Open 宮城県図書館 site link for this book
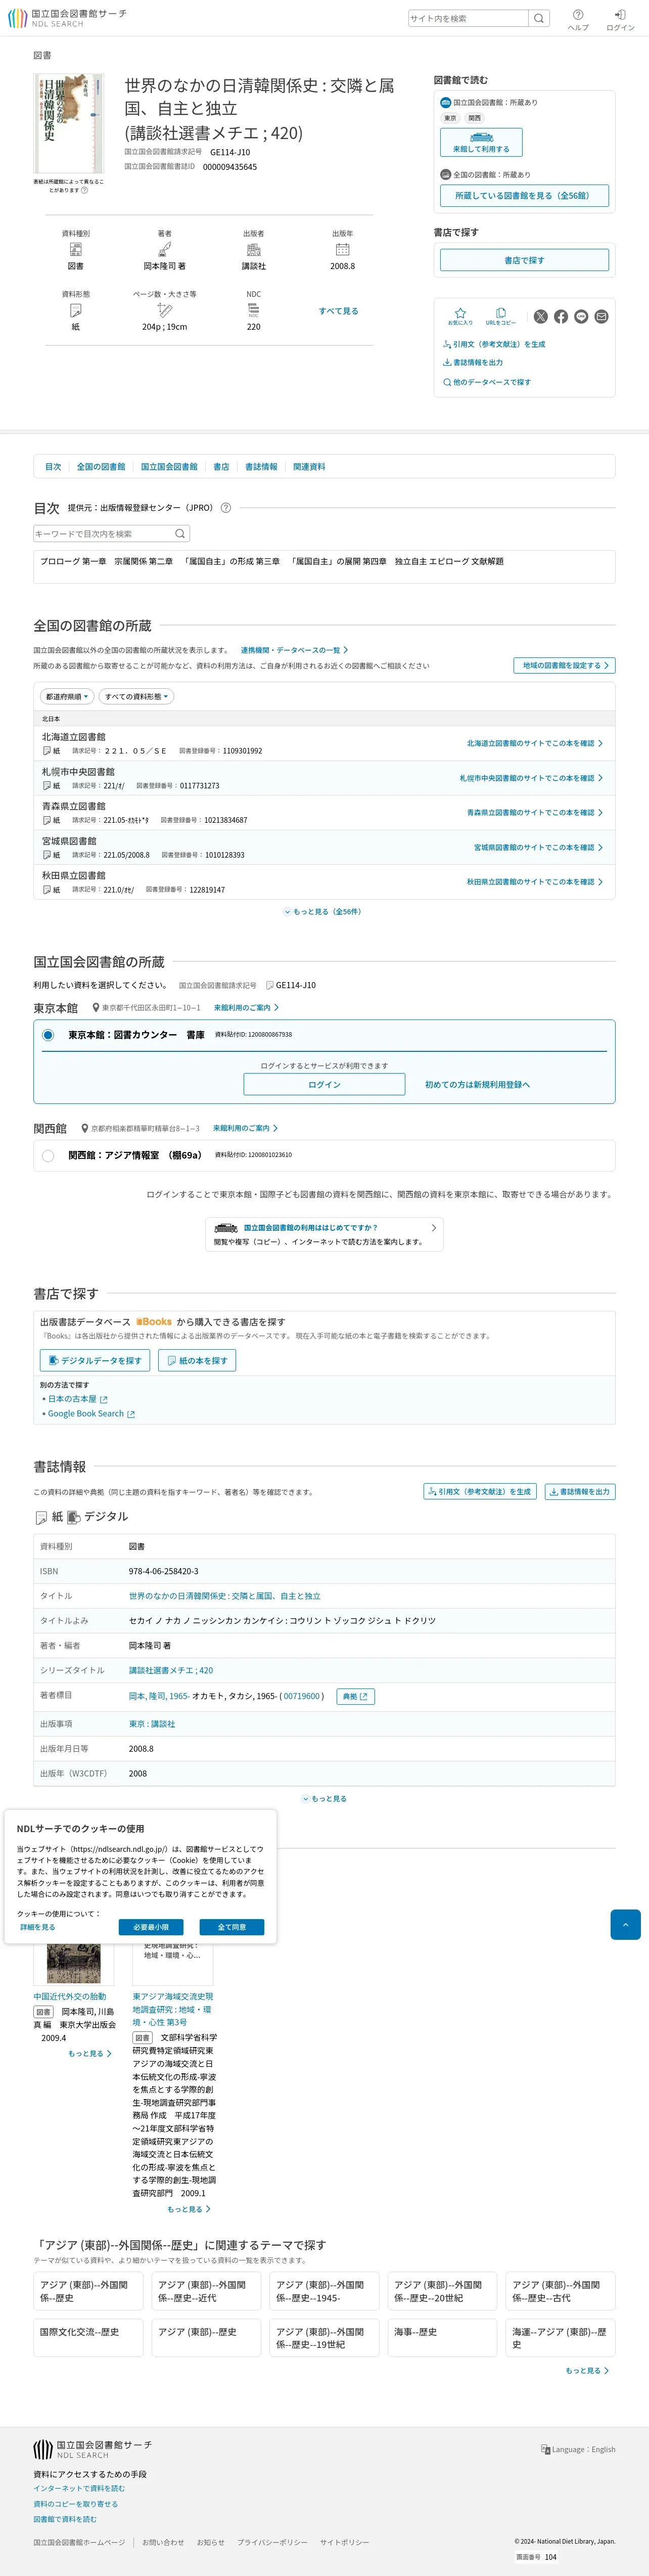The image size is (649, 2576). 538,847
